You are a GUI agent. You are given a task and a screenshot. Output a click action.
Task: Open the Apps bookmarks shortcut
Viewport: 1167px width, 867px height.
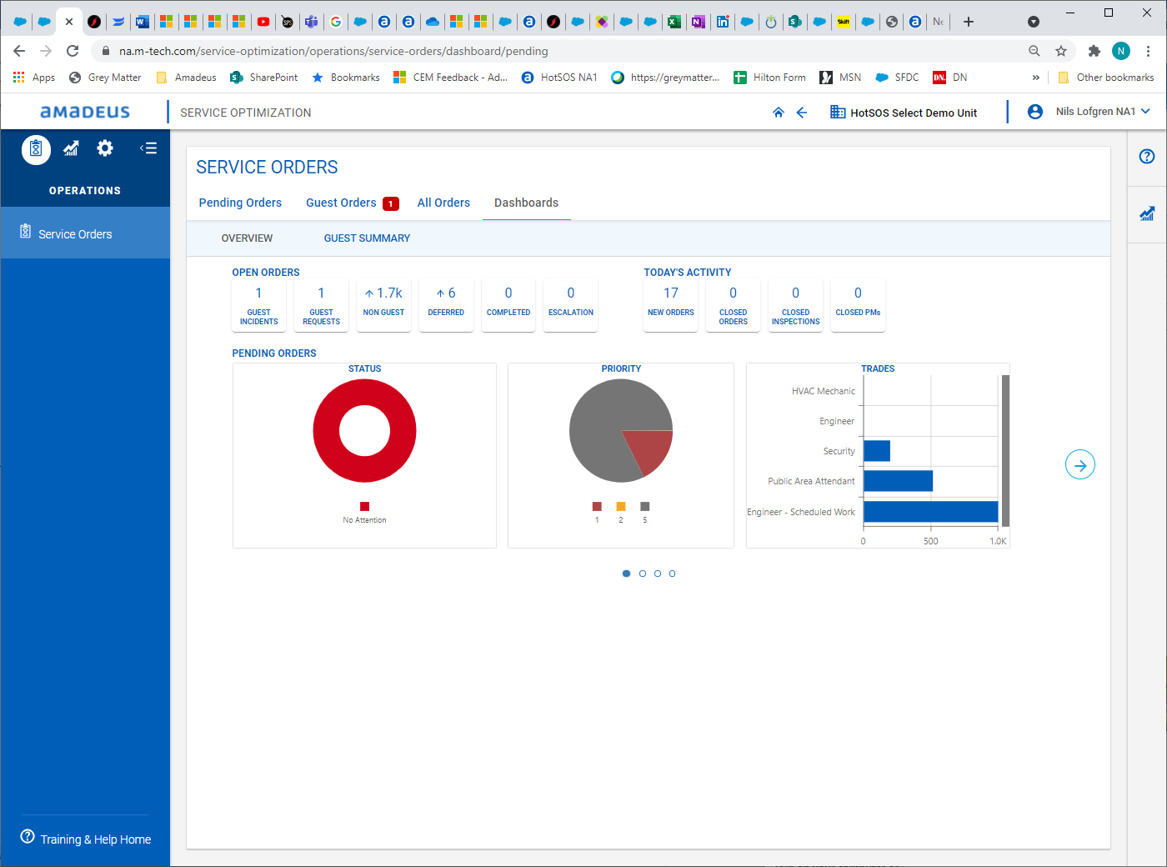(x=33, y=78)
